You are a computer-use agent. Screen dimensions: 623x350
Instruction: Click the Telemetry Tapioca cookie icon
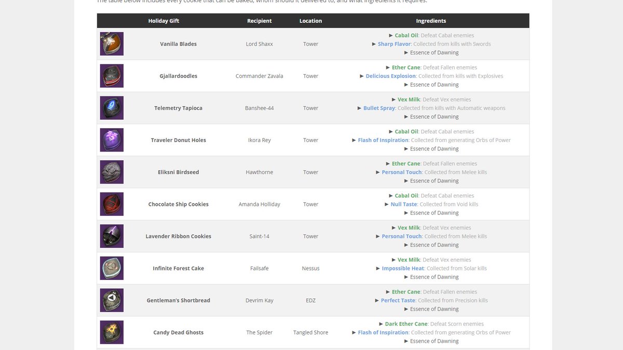click(112, 108)
